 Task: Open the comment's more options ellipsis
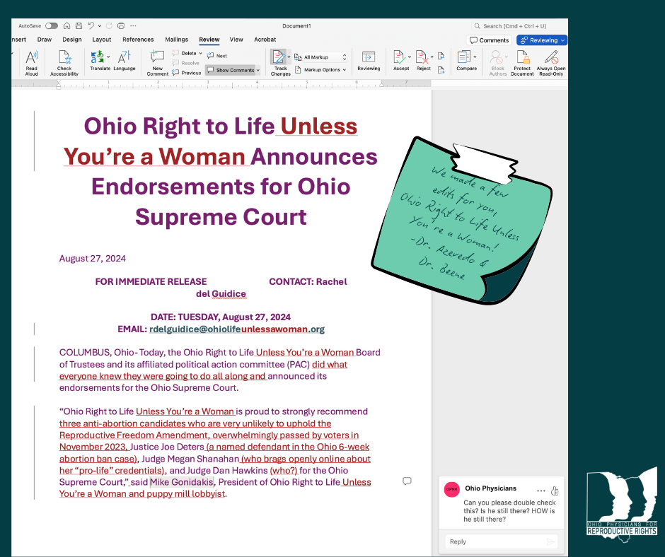coord(540,491)
